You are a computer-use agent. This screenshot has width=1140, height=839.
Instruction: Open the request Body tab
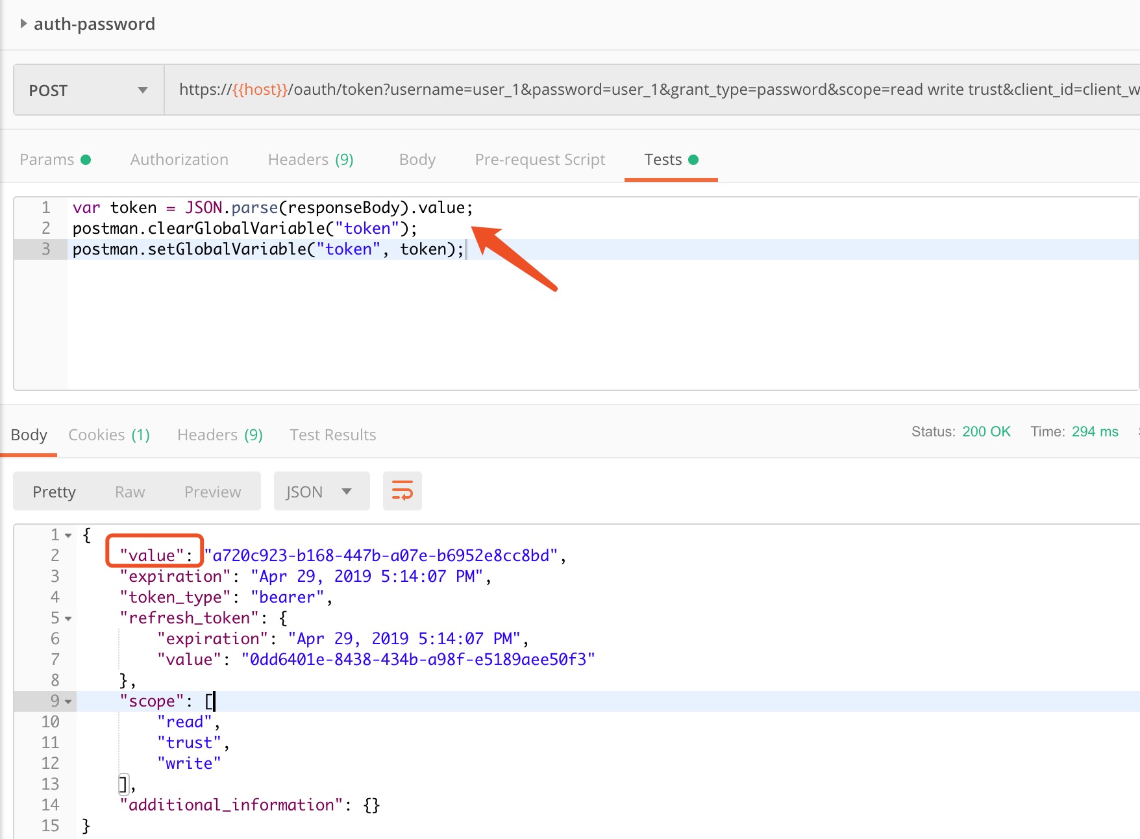tap(417, 160)
